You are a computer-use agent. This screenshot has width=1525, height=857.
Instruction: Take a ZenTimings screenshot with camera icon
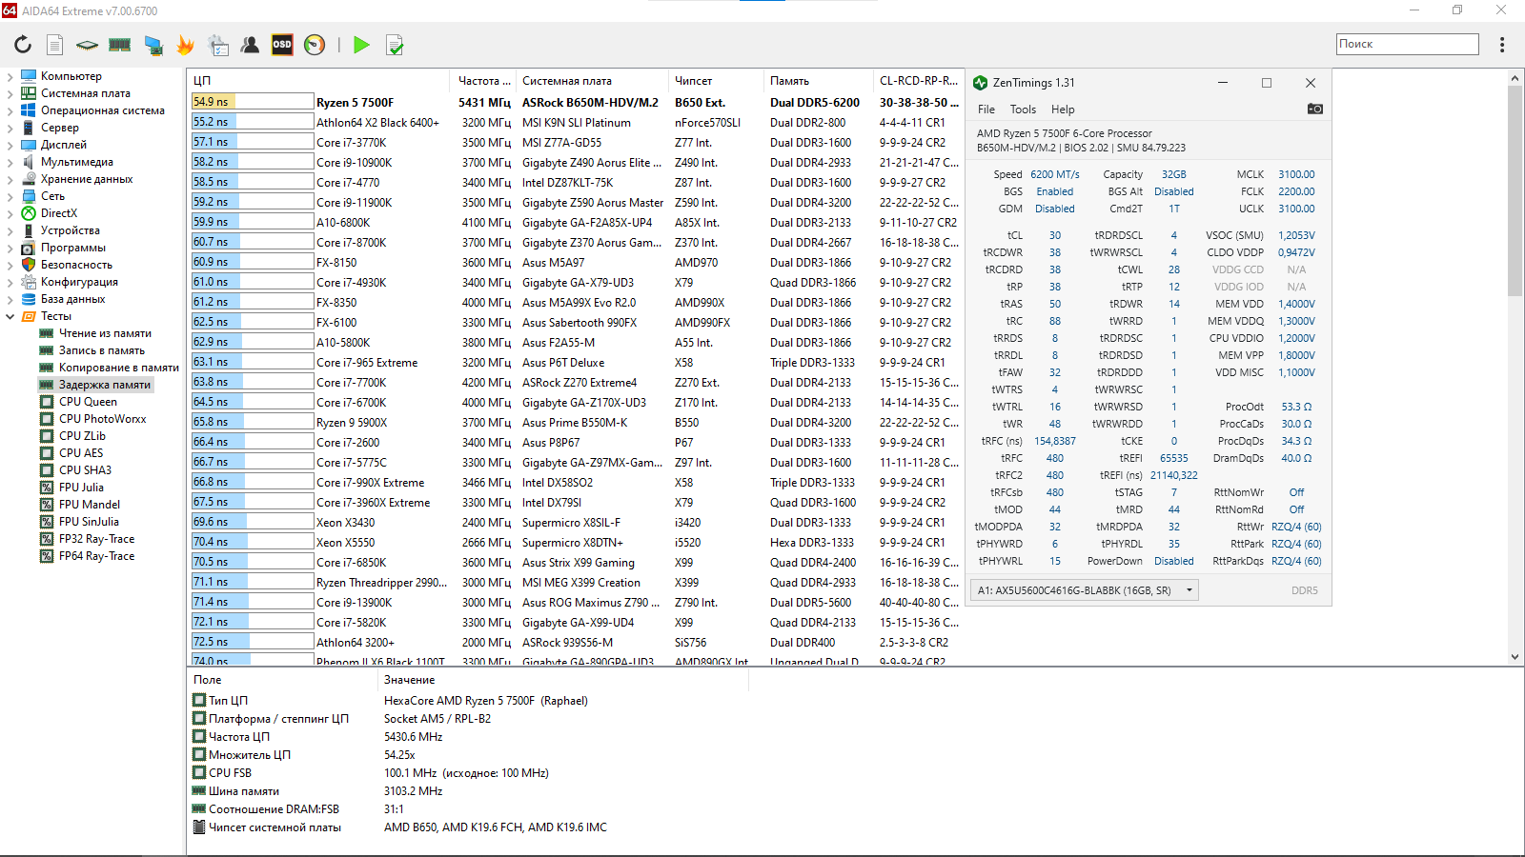(x=1315, y=109)
